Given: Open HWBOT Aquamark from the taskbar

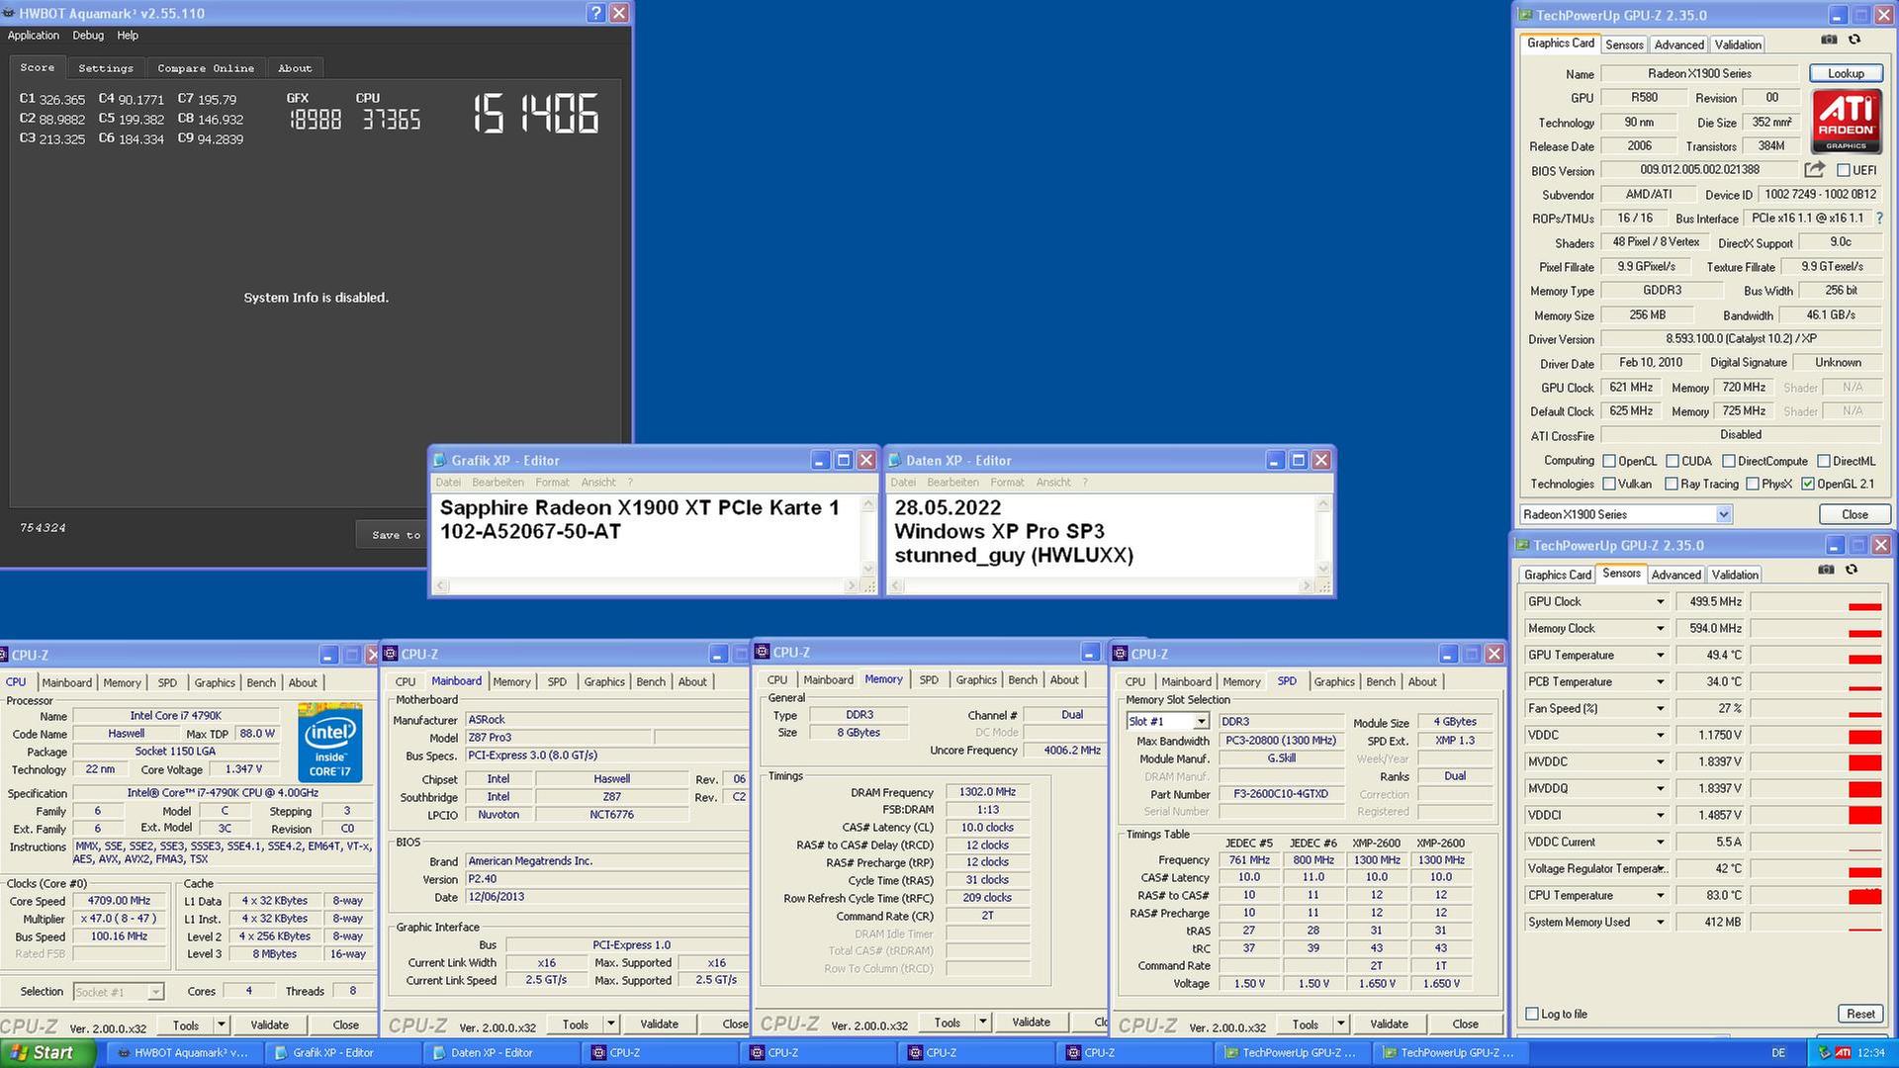Looking at the screenshot, I should 183,1053.
